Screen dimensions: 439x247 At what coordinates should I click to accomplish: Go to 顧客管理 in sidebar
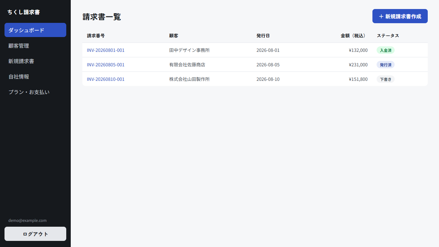pyautogui.click(x=35, y=46)
